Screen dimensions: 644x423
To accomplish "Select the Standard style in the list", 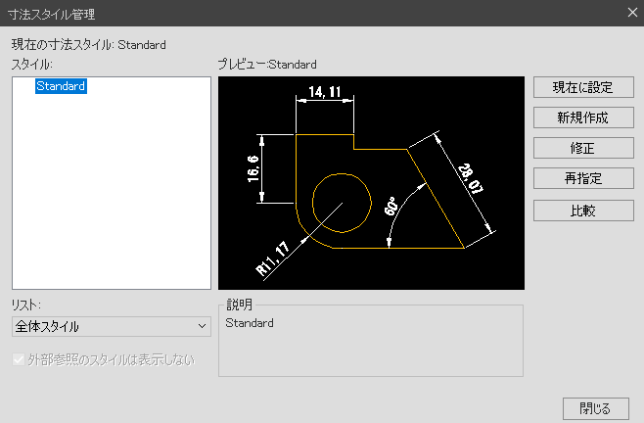I will pyautogui.click(x=61, y=86).
